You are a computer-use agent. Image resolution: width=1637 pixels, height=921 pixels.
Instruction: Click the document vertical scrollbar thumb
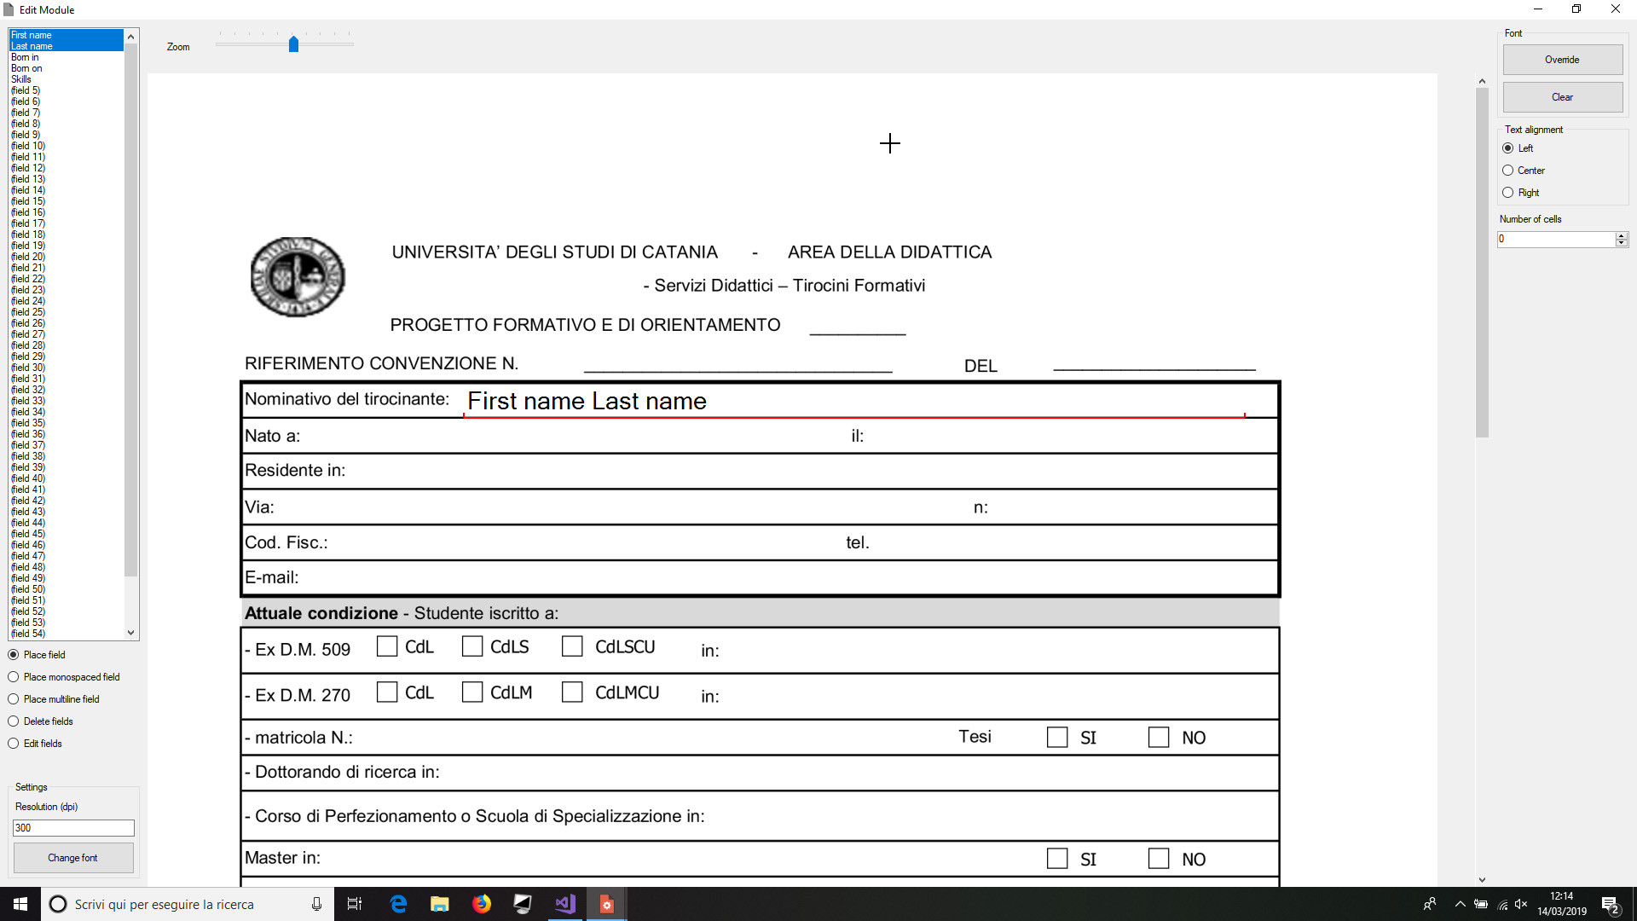[x=1482, y=263]
